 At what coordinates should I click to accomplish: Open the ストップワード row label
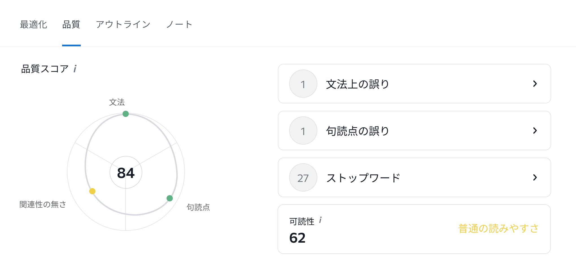tap(363, 178)
